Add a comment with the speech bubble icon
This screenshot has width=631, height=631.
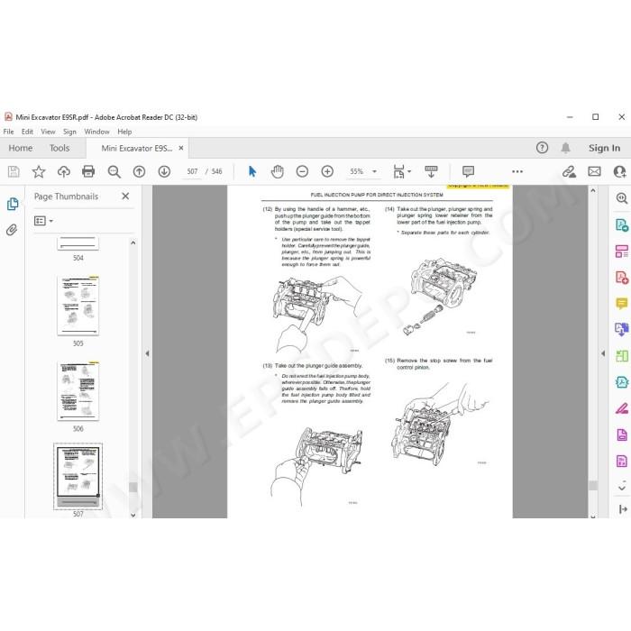[x=468, y=172]
